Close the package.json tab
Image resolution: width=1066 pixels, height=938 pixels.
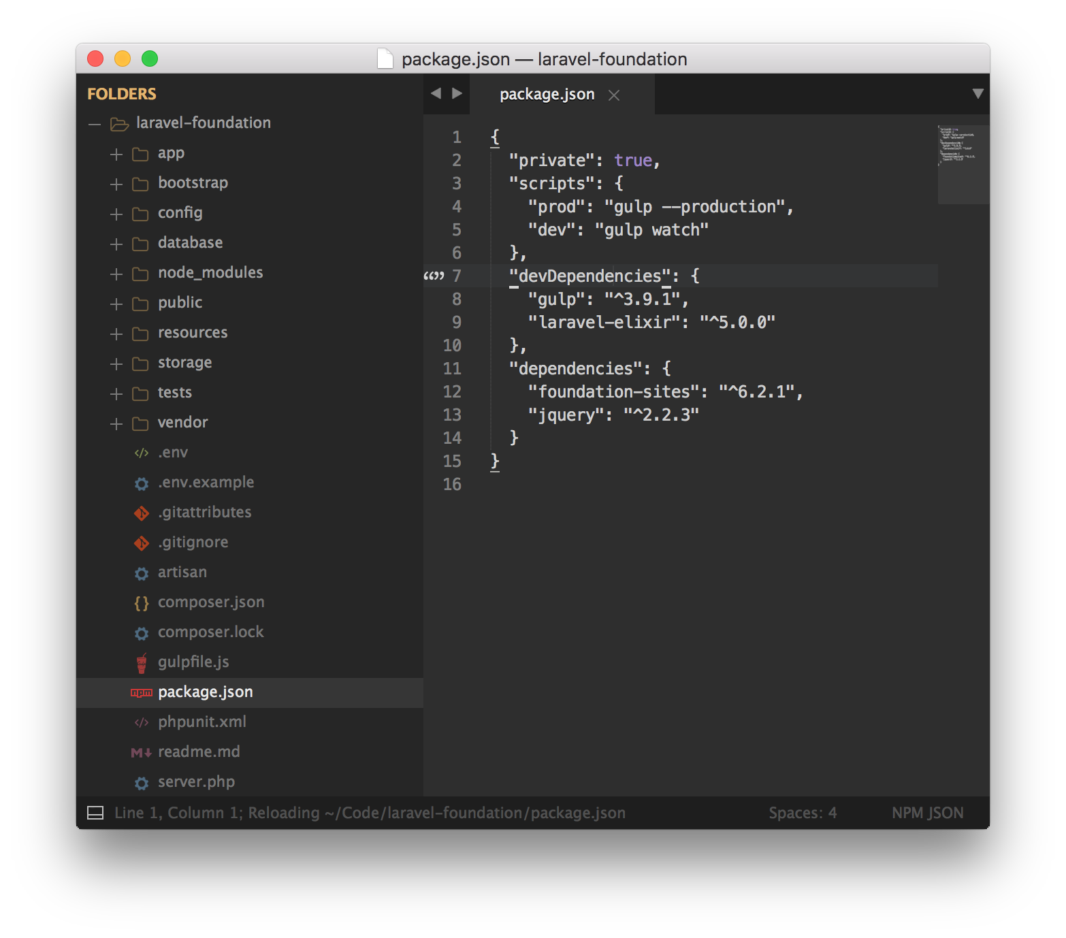click(613, 95)
